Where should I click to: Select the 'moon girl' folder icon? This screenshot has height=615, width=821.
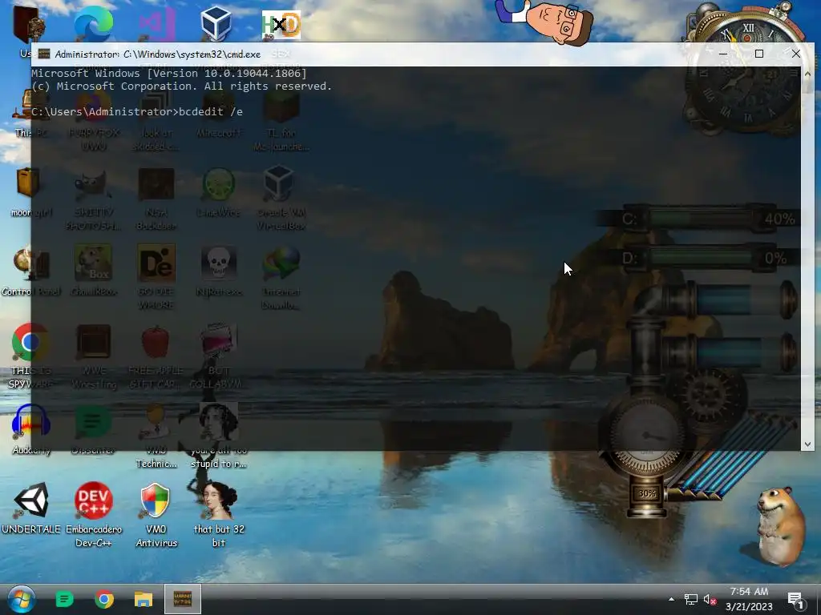click(x=31, y=192)
